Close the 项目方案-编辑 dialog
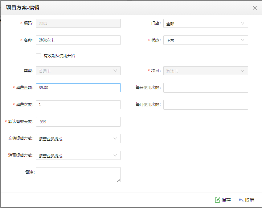This screenshot has width=262, height=208. pyautogui.click(x=255, y=8)
